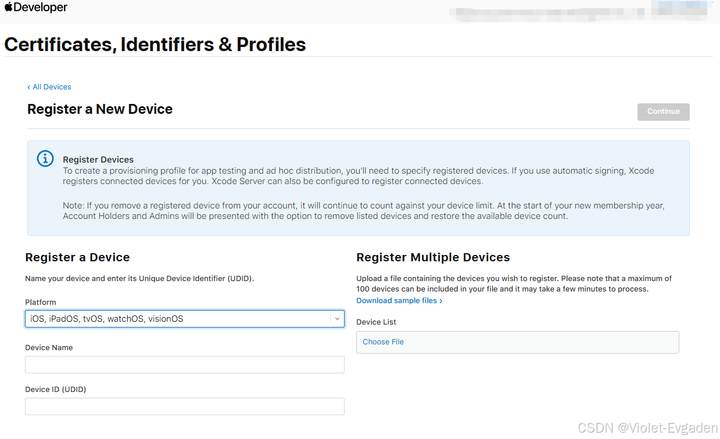Focus the Device ID (UDID) field

(x=184, y=406)
